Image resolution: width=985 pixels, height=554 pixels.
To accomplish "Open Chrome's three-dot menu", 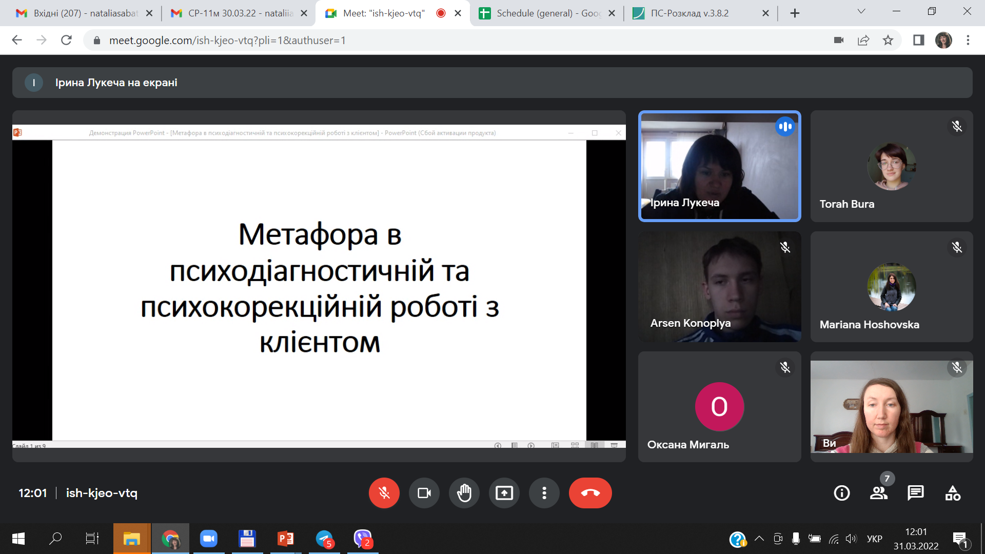I will click(x=968, y=40).
